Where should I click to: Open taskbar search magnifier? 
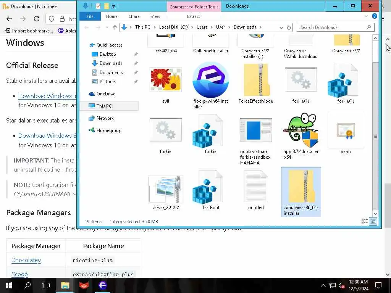click(27, 285)
